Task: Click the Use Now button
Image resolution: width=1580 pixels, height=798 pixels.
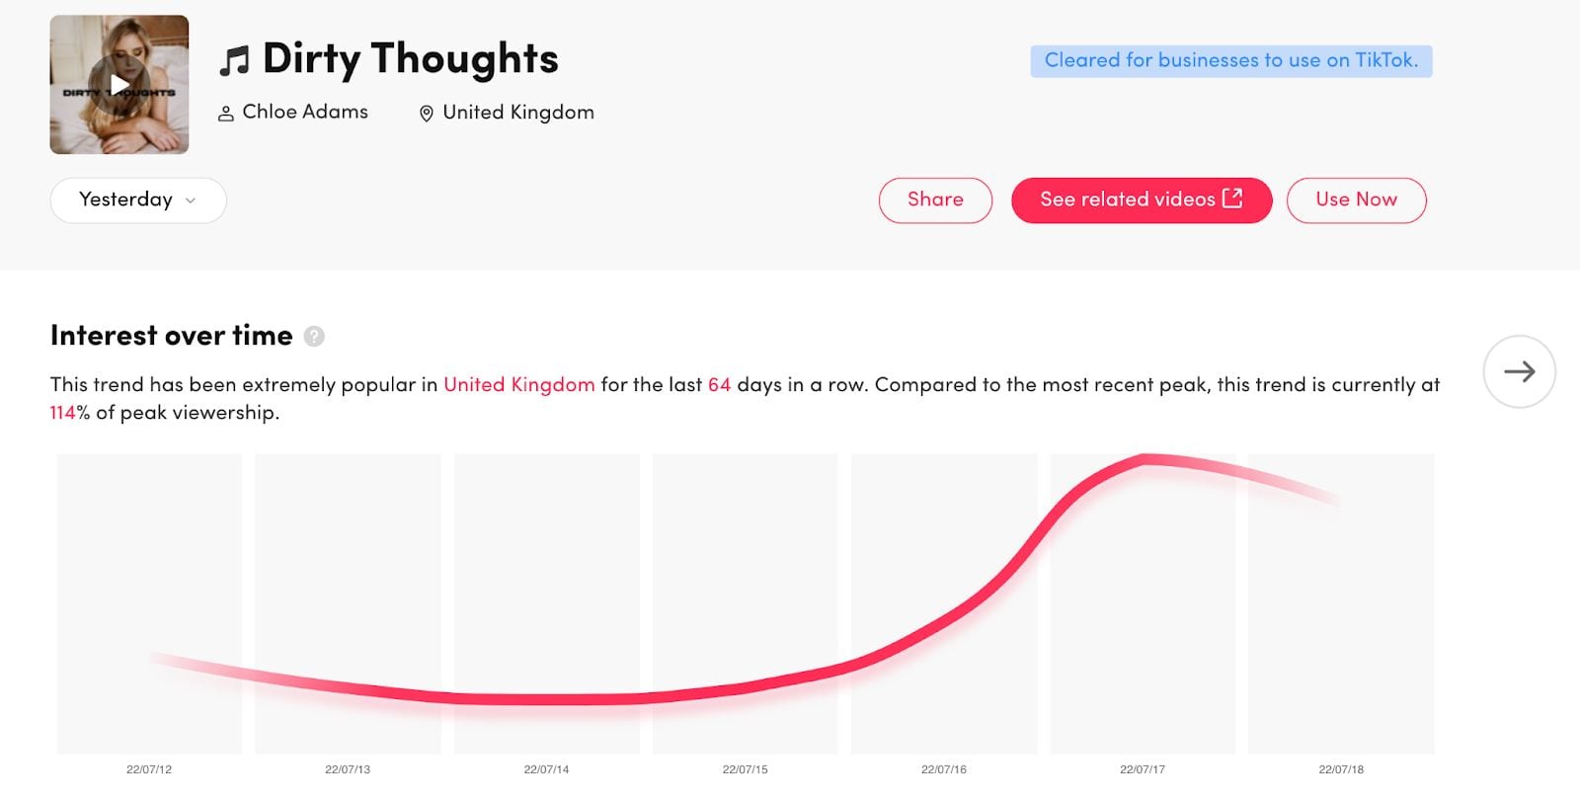Action: 1356,200
